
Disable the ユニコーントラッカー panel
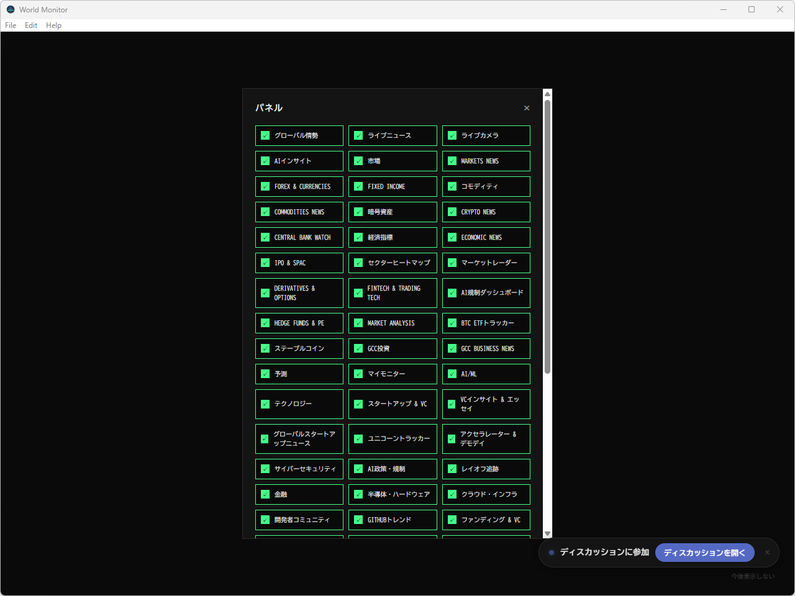(x=358, y=439)
